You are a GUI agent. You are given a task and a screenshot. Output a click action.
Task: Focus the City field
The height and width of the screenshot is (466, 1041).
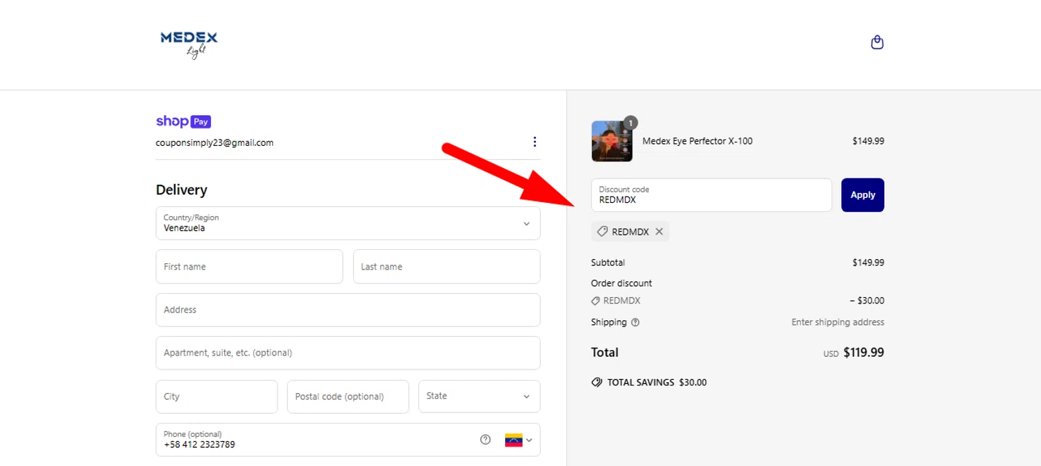tap(217, 397)
